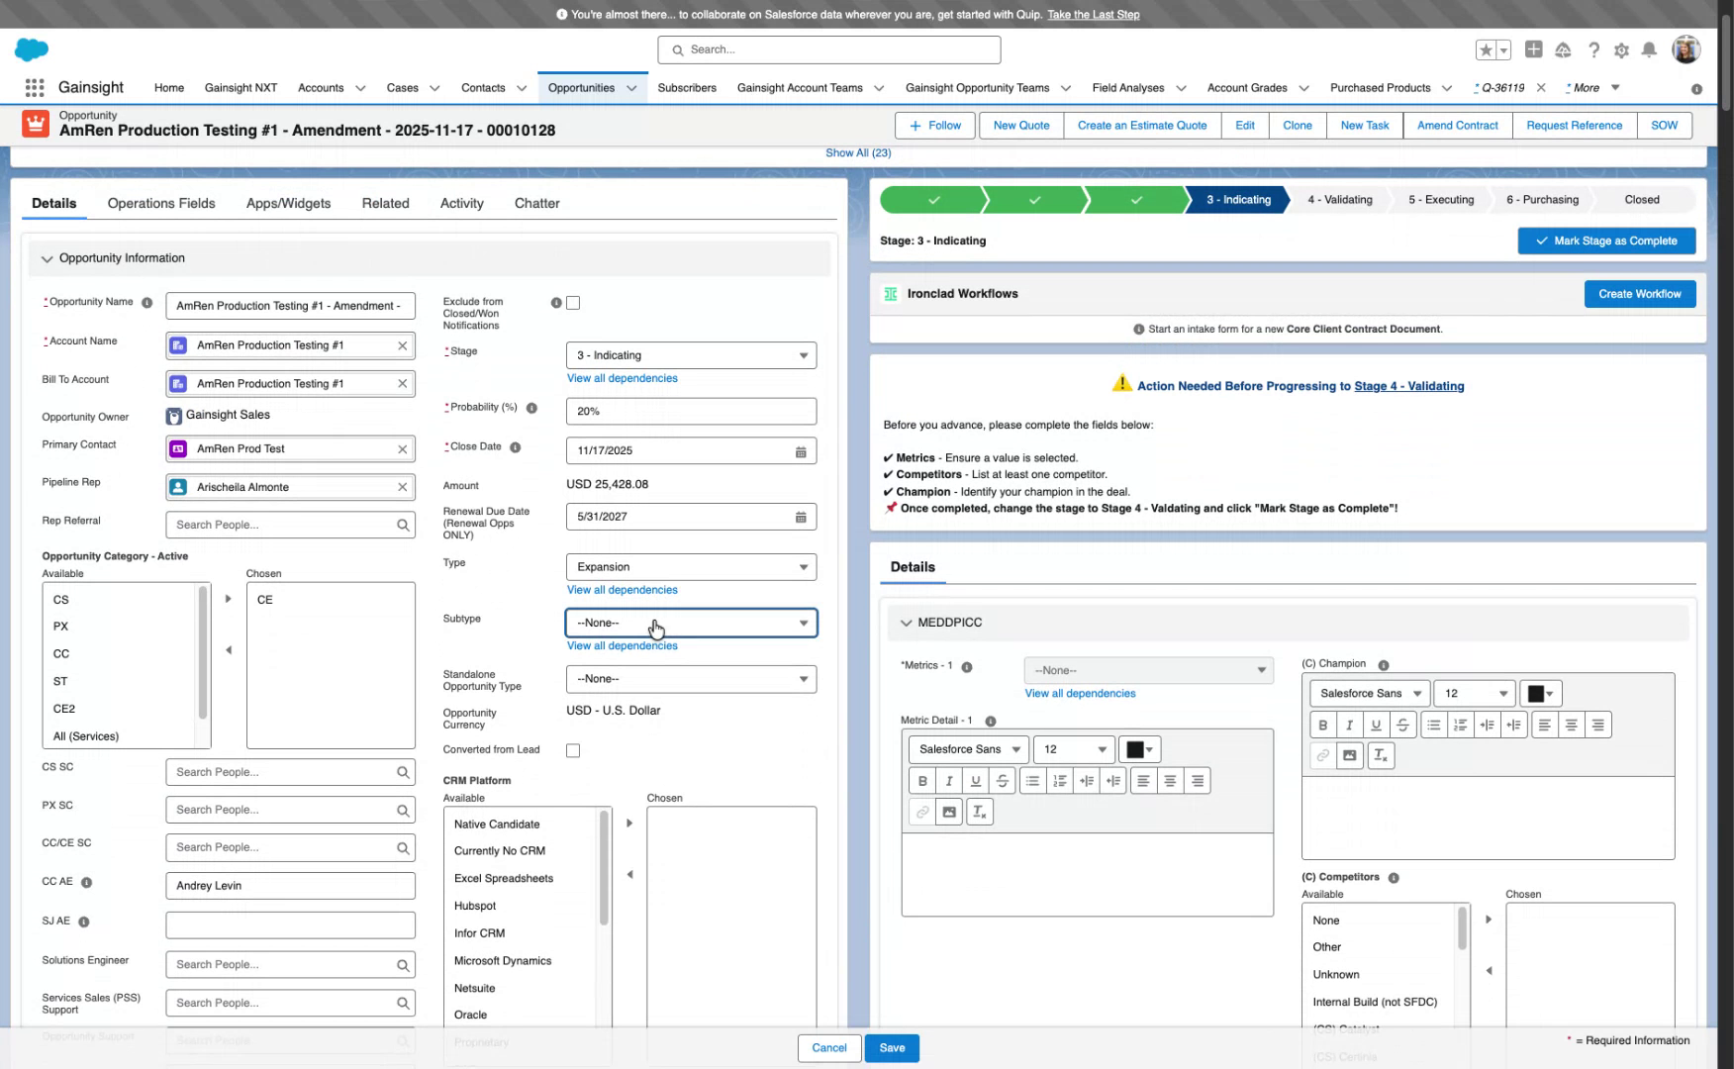1734x1069 pixels.
Task: Click the notifications bell icon
Action: 1649,49
